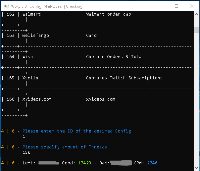Close the Woxy 3.0 console window
The image size is (200, 171).
[x=192, y=6]
